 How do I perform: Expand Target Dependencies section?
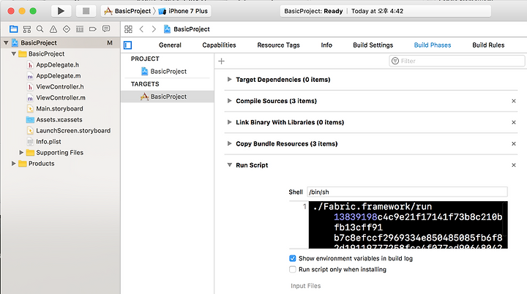[229, 80]
